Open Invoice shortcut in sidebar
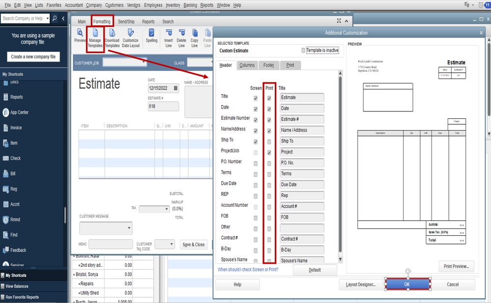This screenshot has width=491, height=303. point(12,128)
